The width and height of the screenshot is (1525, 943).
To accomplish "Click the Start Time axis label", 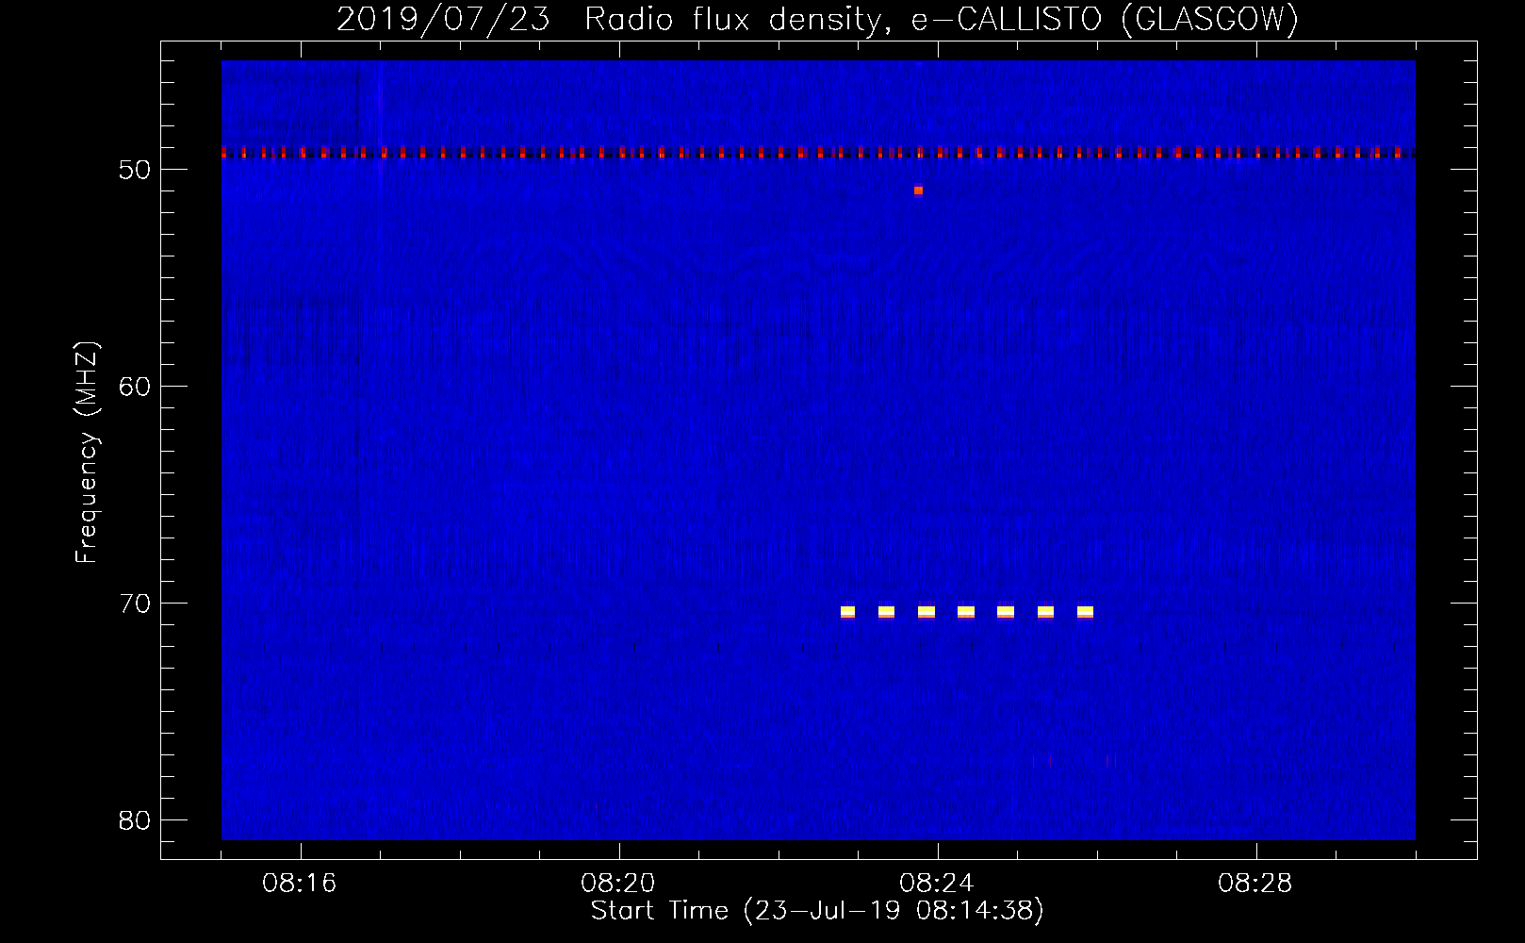I will pyautogui.click(x=817, y=911).
